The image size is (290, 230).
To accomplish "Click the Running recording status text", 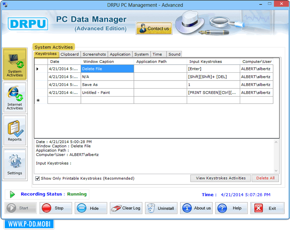I will coord(77,194).
